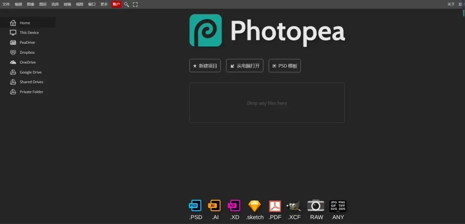
Task: Click the .sketch diamond icon
Action: pos(254,206)
